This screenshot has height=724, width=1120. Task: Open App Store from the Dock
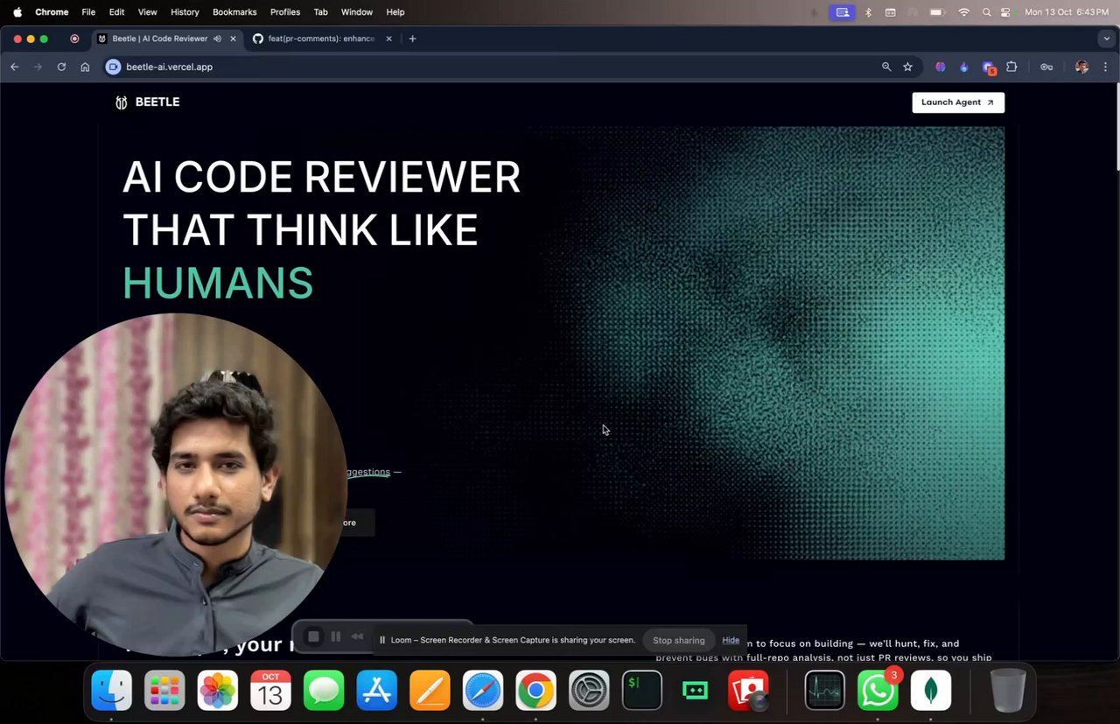point(376,691)
